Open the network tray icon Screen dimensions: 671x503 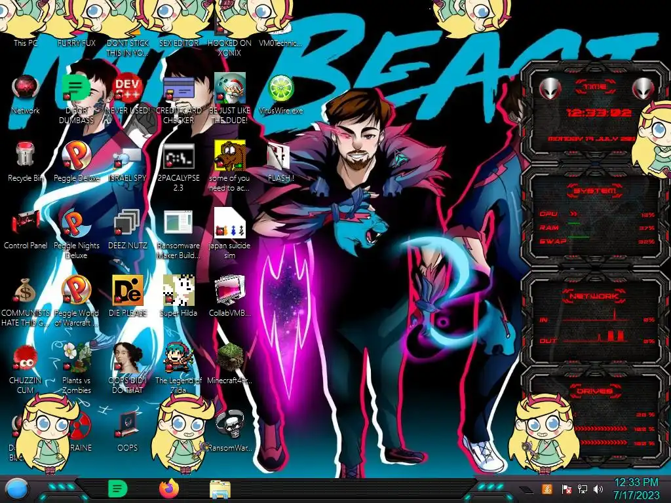coord(582,489)
